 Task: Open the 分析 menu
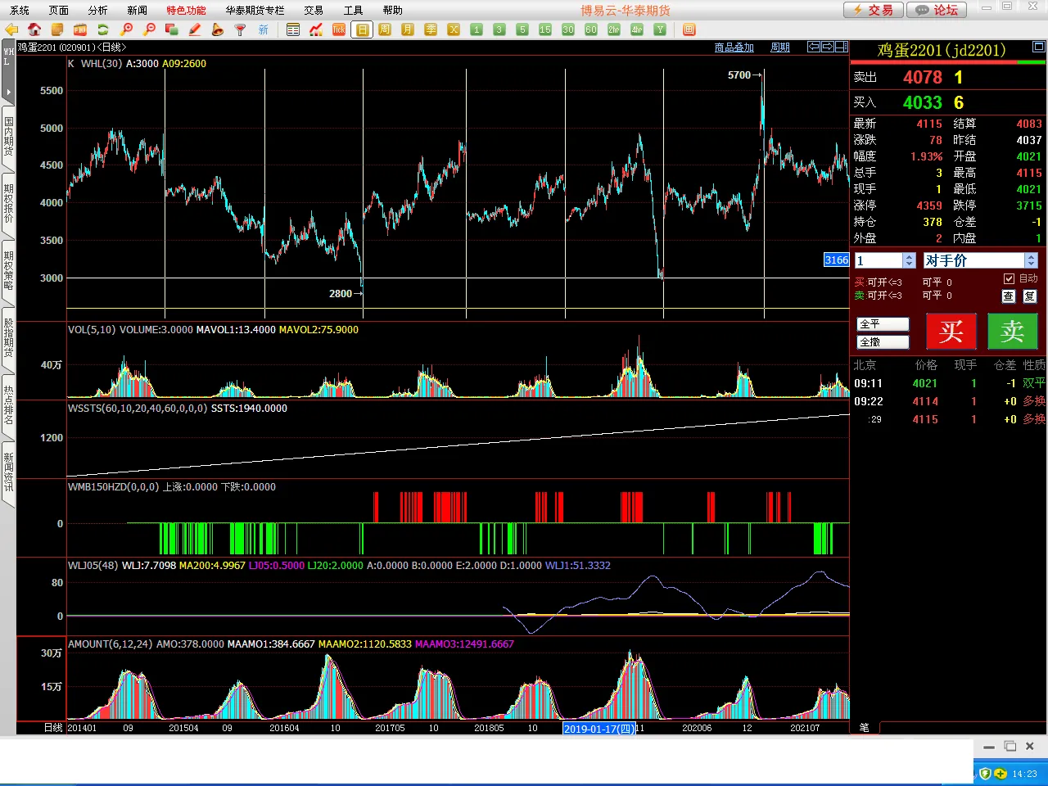click(98, 11)
